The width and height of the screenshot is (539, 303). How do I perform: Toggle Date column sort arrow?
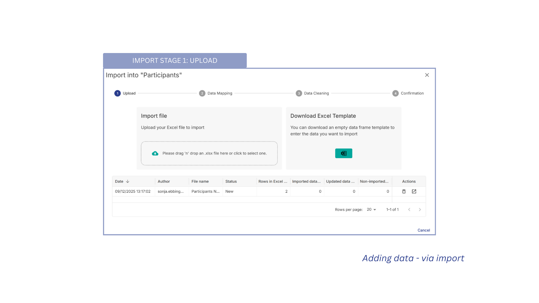[x=127, y=182]
